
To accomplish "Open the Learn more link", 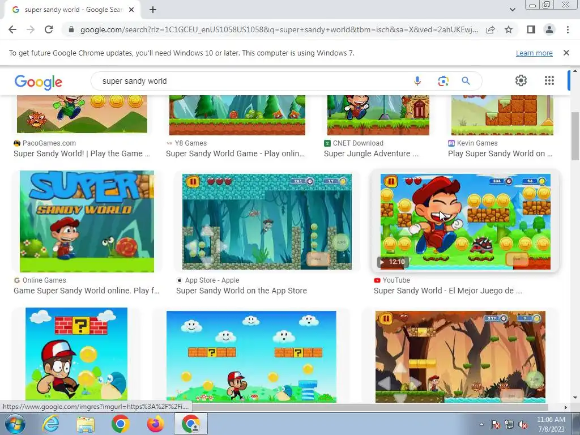I will pyautogui.click(x=534, y=53).
